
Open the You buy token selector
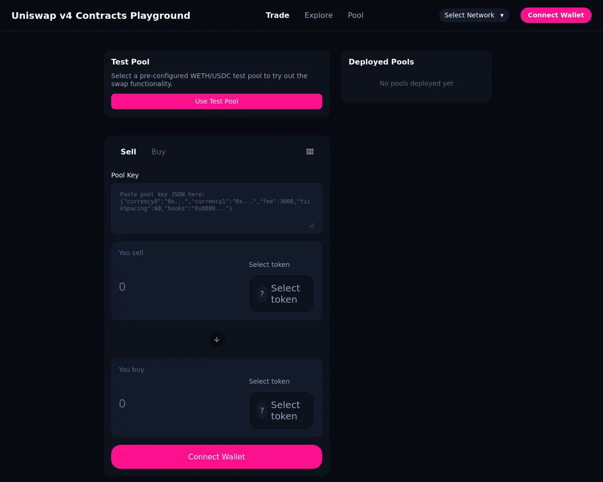282,410
